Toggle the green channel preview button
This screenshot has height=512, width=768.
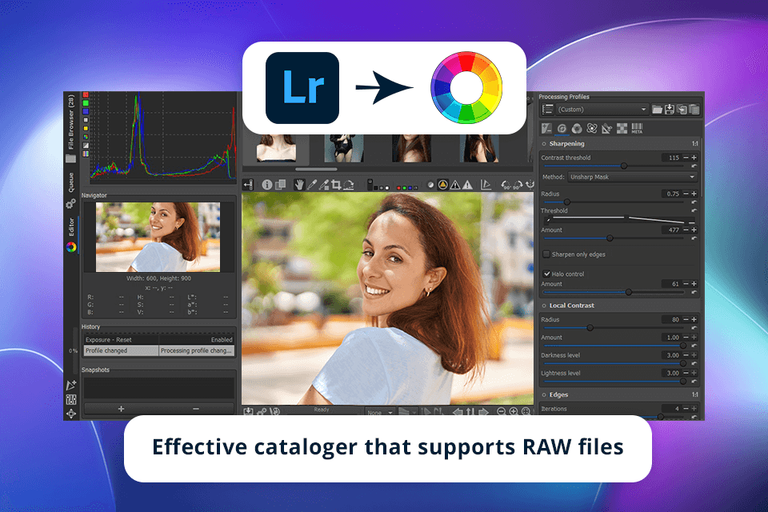(x=404, y=188)
